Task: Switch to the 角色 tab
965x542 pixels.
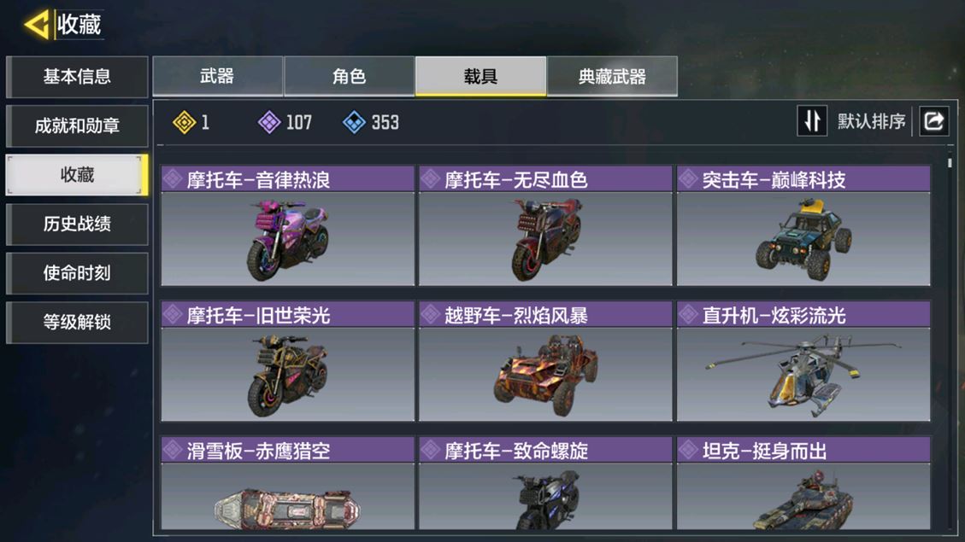Action: tap(349, 76)
